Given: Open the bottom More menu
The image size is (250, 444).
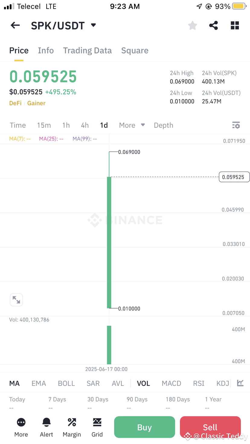Looking at the screenshot, I should [x=21, y=427].
